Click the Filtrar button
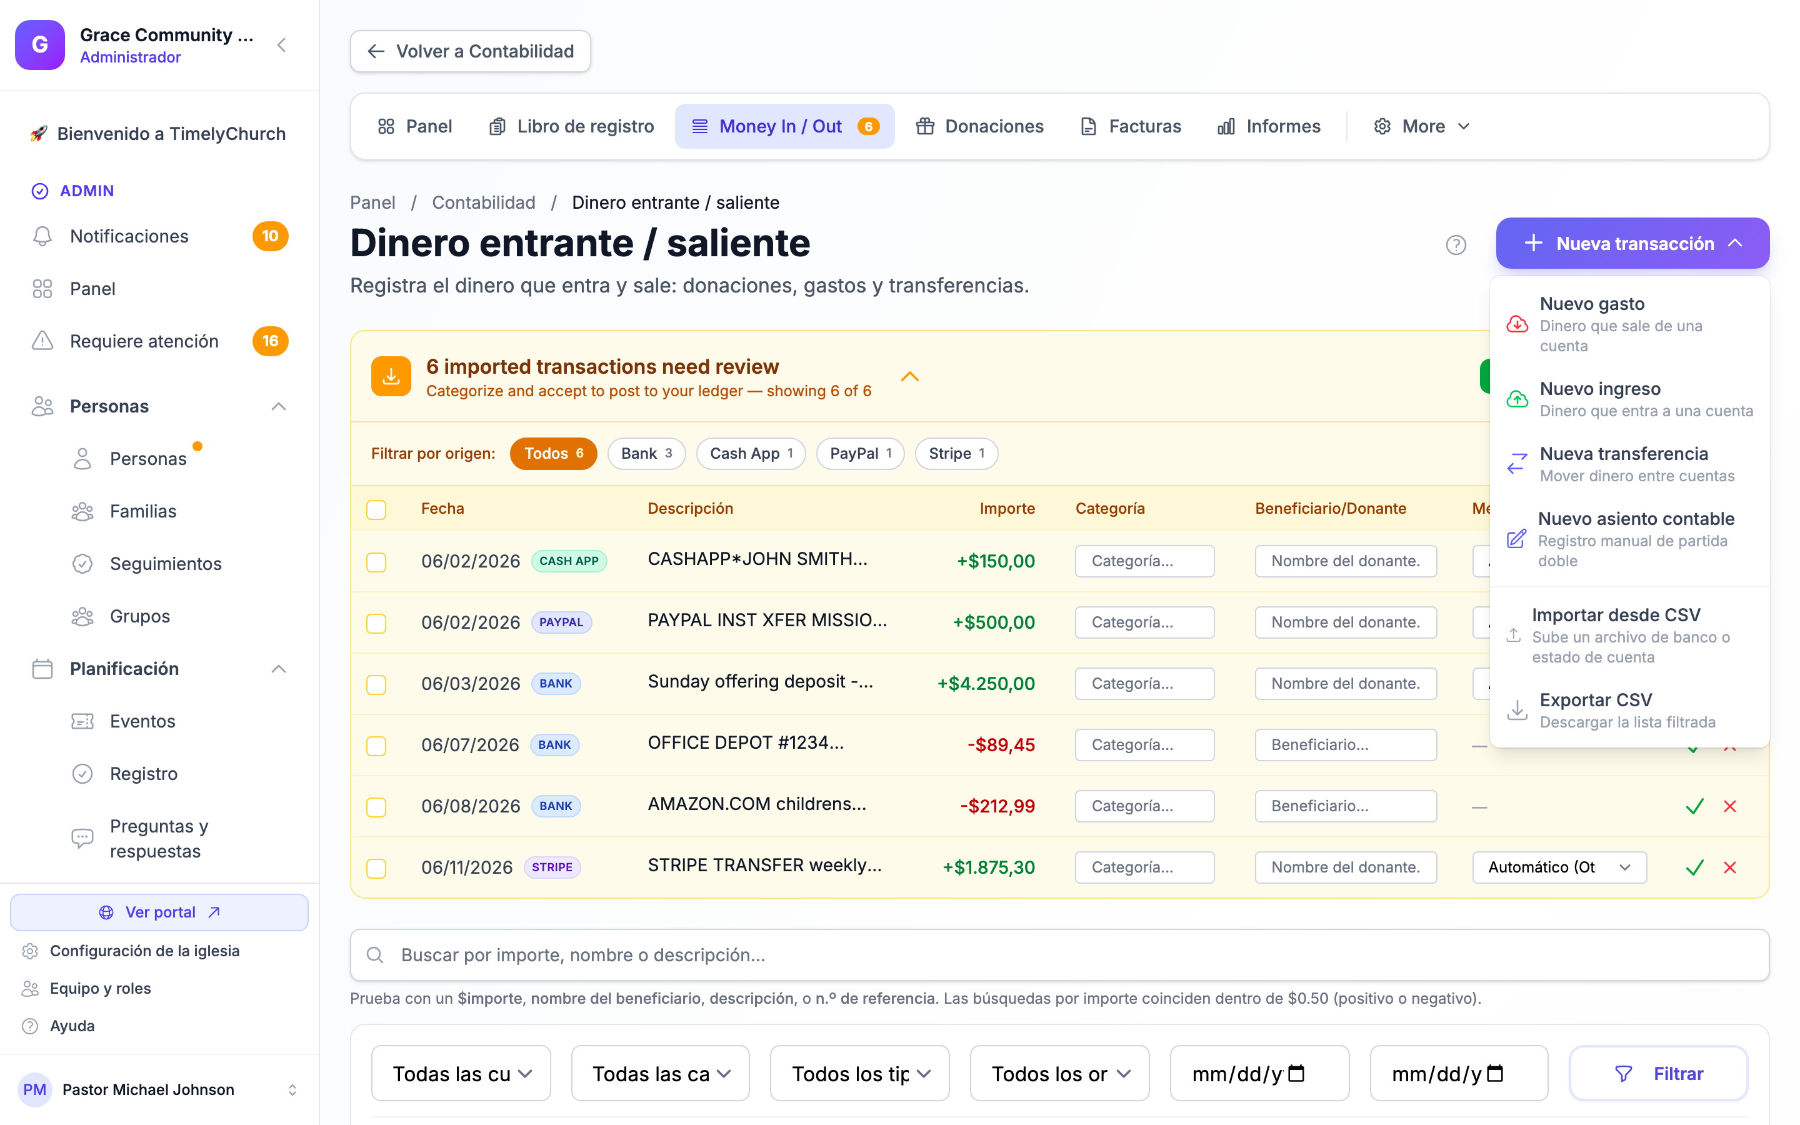 click(1659, 1073)
